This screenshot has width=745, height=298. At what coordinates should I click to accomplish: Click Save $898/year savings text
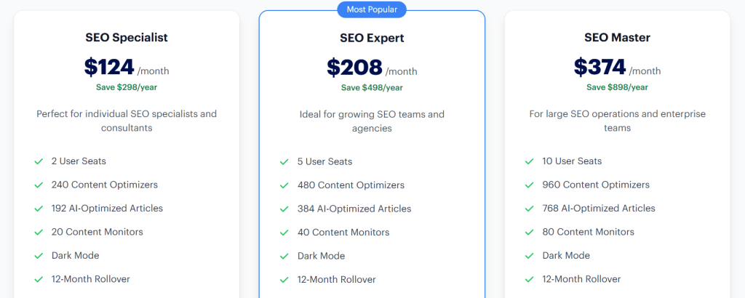[617, 87]
